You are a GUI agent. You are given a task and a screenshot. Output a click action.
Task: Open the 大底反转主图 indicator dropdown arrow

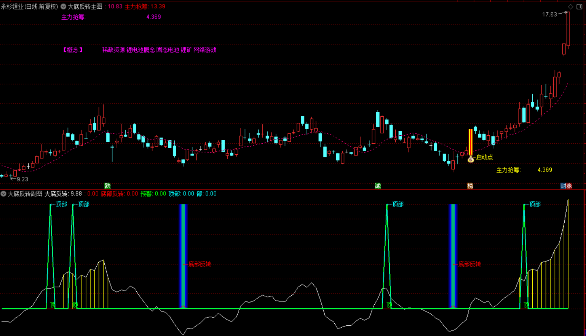point(63,6)
